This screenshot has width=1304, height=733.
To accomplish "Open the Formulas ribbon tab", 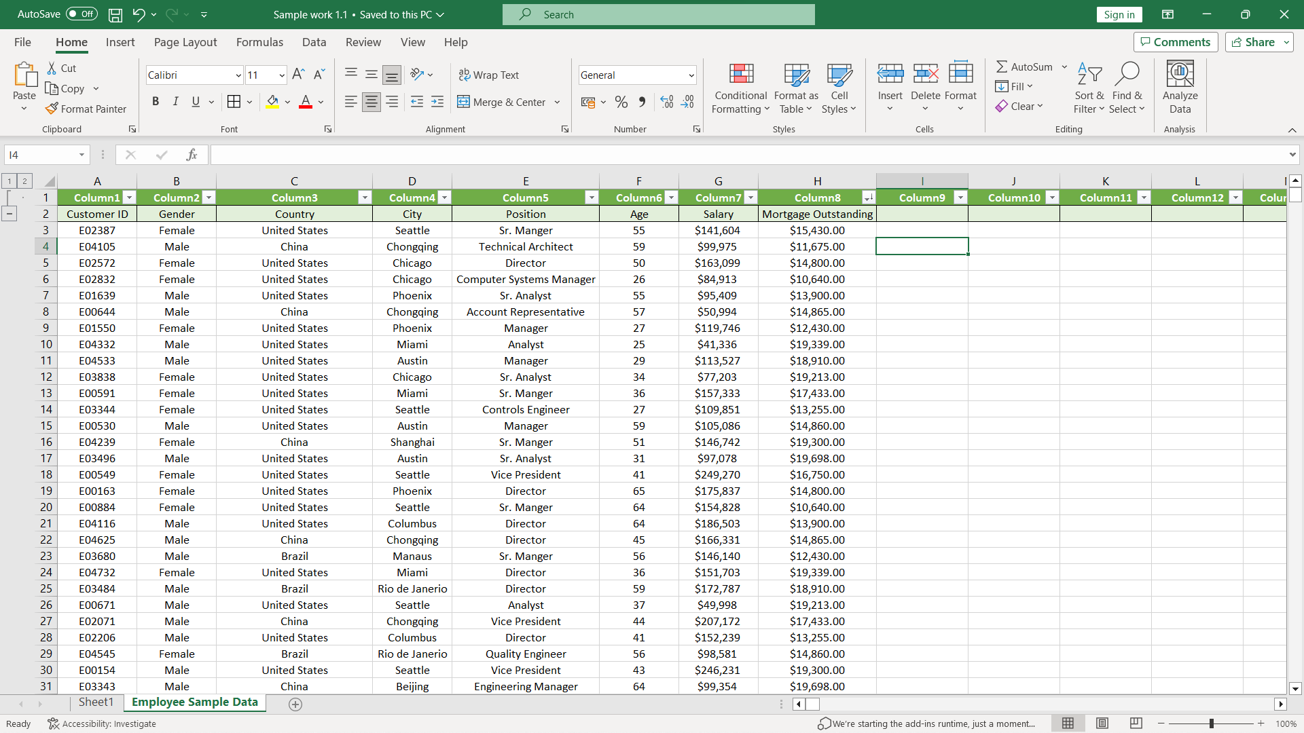I will pos(259,42).
